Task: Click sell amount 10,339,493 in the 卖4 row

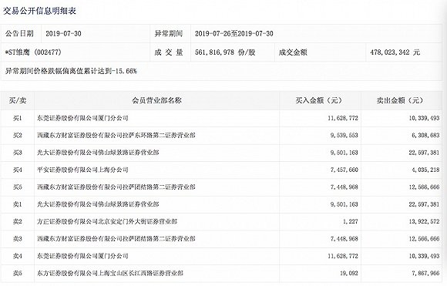Action: [424, 256]
